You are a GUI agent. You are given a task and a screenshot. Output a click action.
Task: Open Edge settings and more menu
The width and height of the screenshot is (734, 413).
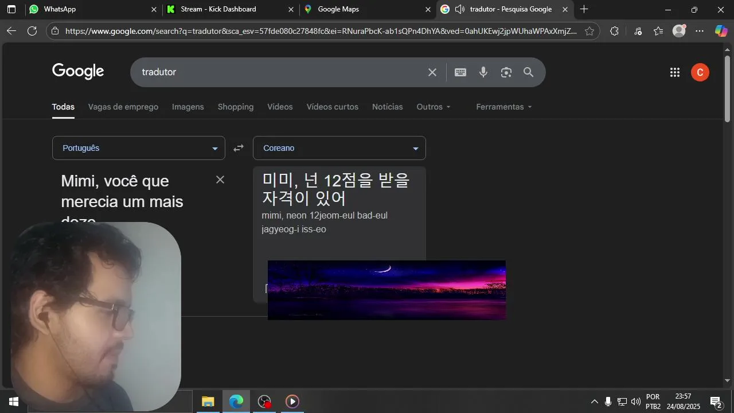pyautogui.click(x=700, y=31)
